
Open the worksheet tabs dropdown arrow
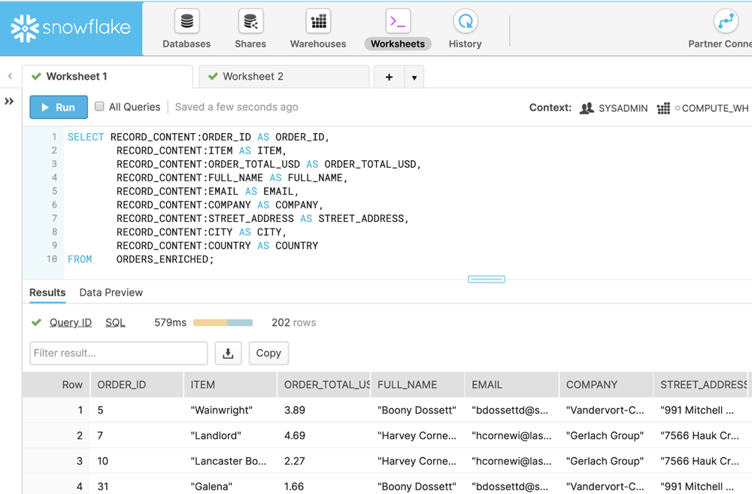click(414, 77)
